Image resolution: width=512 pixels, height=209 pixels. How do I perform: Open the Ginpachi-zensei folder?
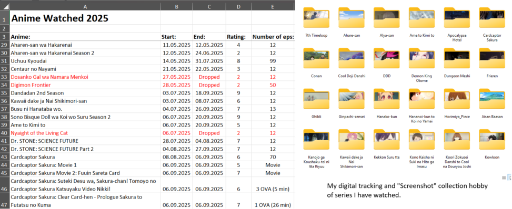click(x=352, y=99)
